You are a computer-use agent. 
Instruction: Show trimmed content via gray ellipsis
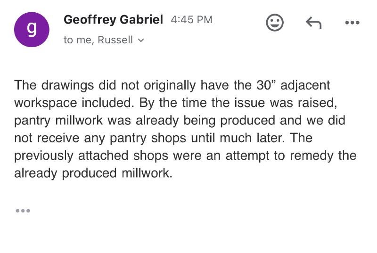[x=23, y=211]
